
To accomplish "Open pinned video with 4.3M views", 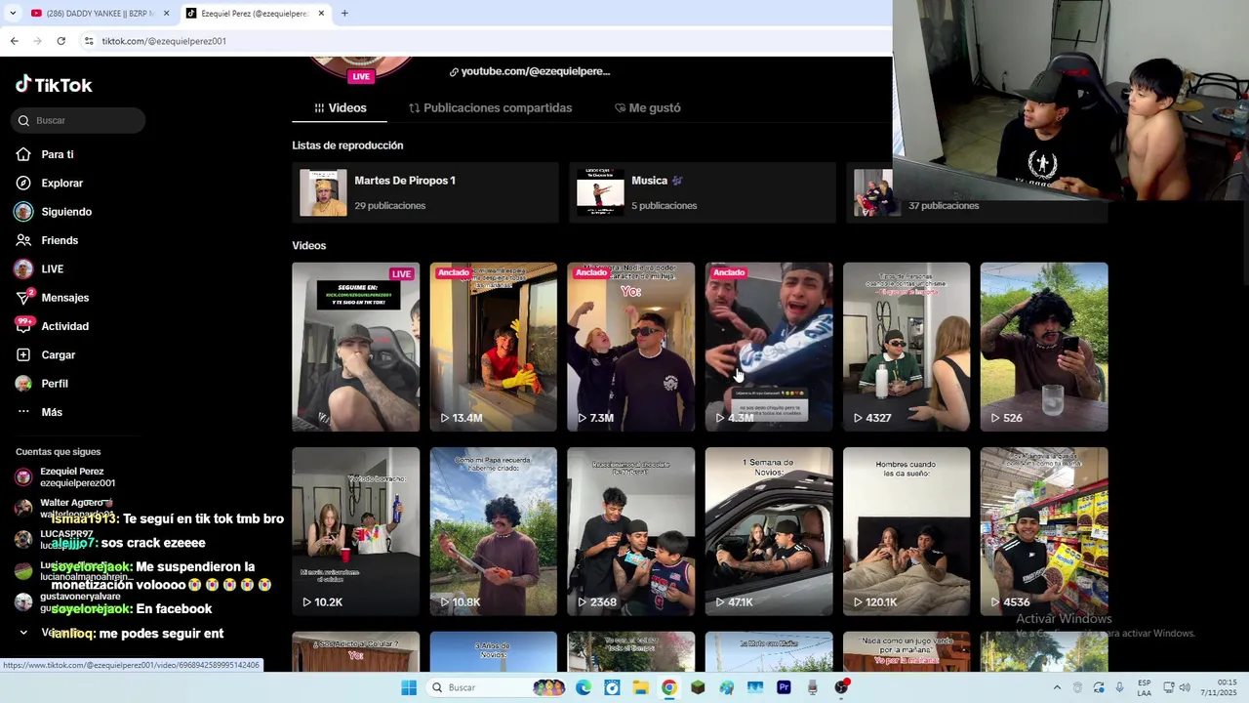I will coord(769,347).
